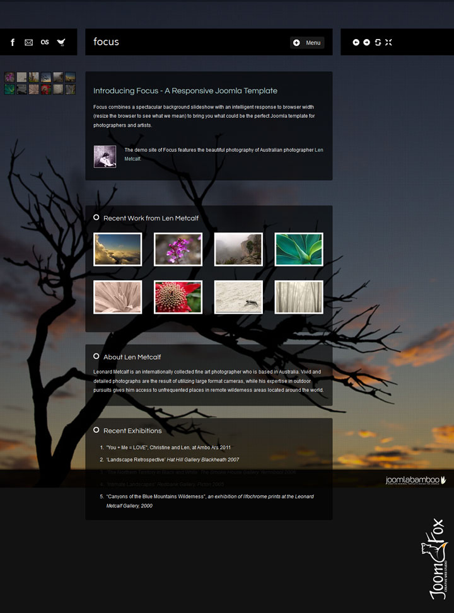Open the pale pink petals thumbnail
Screen dimensions: 454x613
[x=118, y=297]
